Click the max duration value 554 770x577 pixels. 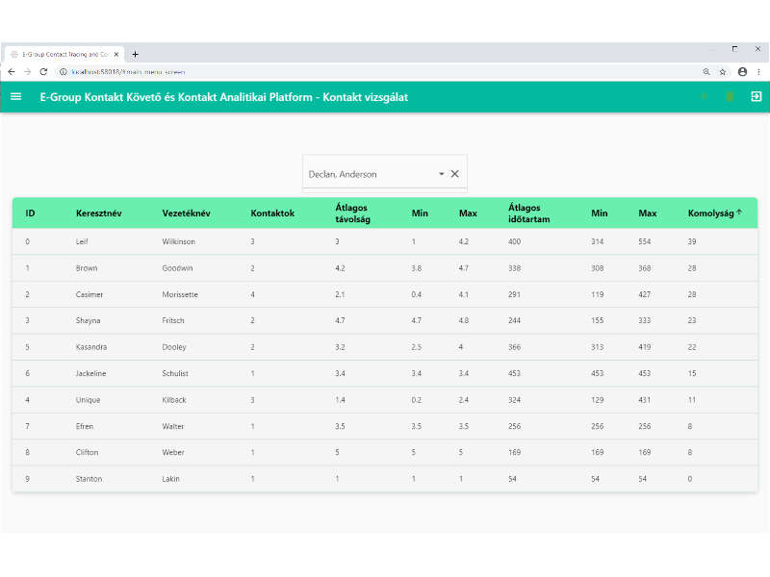tap(645, 241)
